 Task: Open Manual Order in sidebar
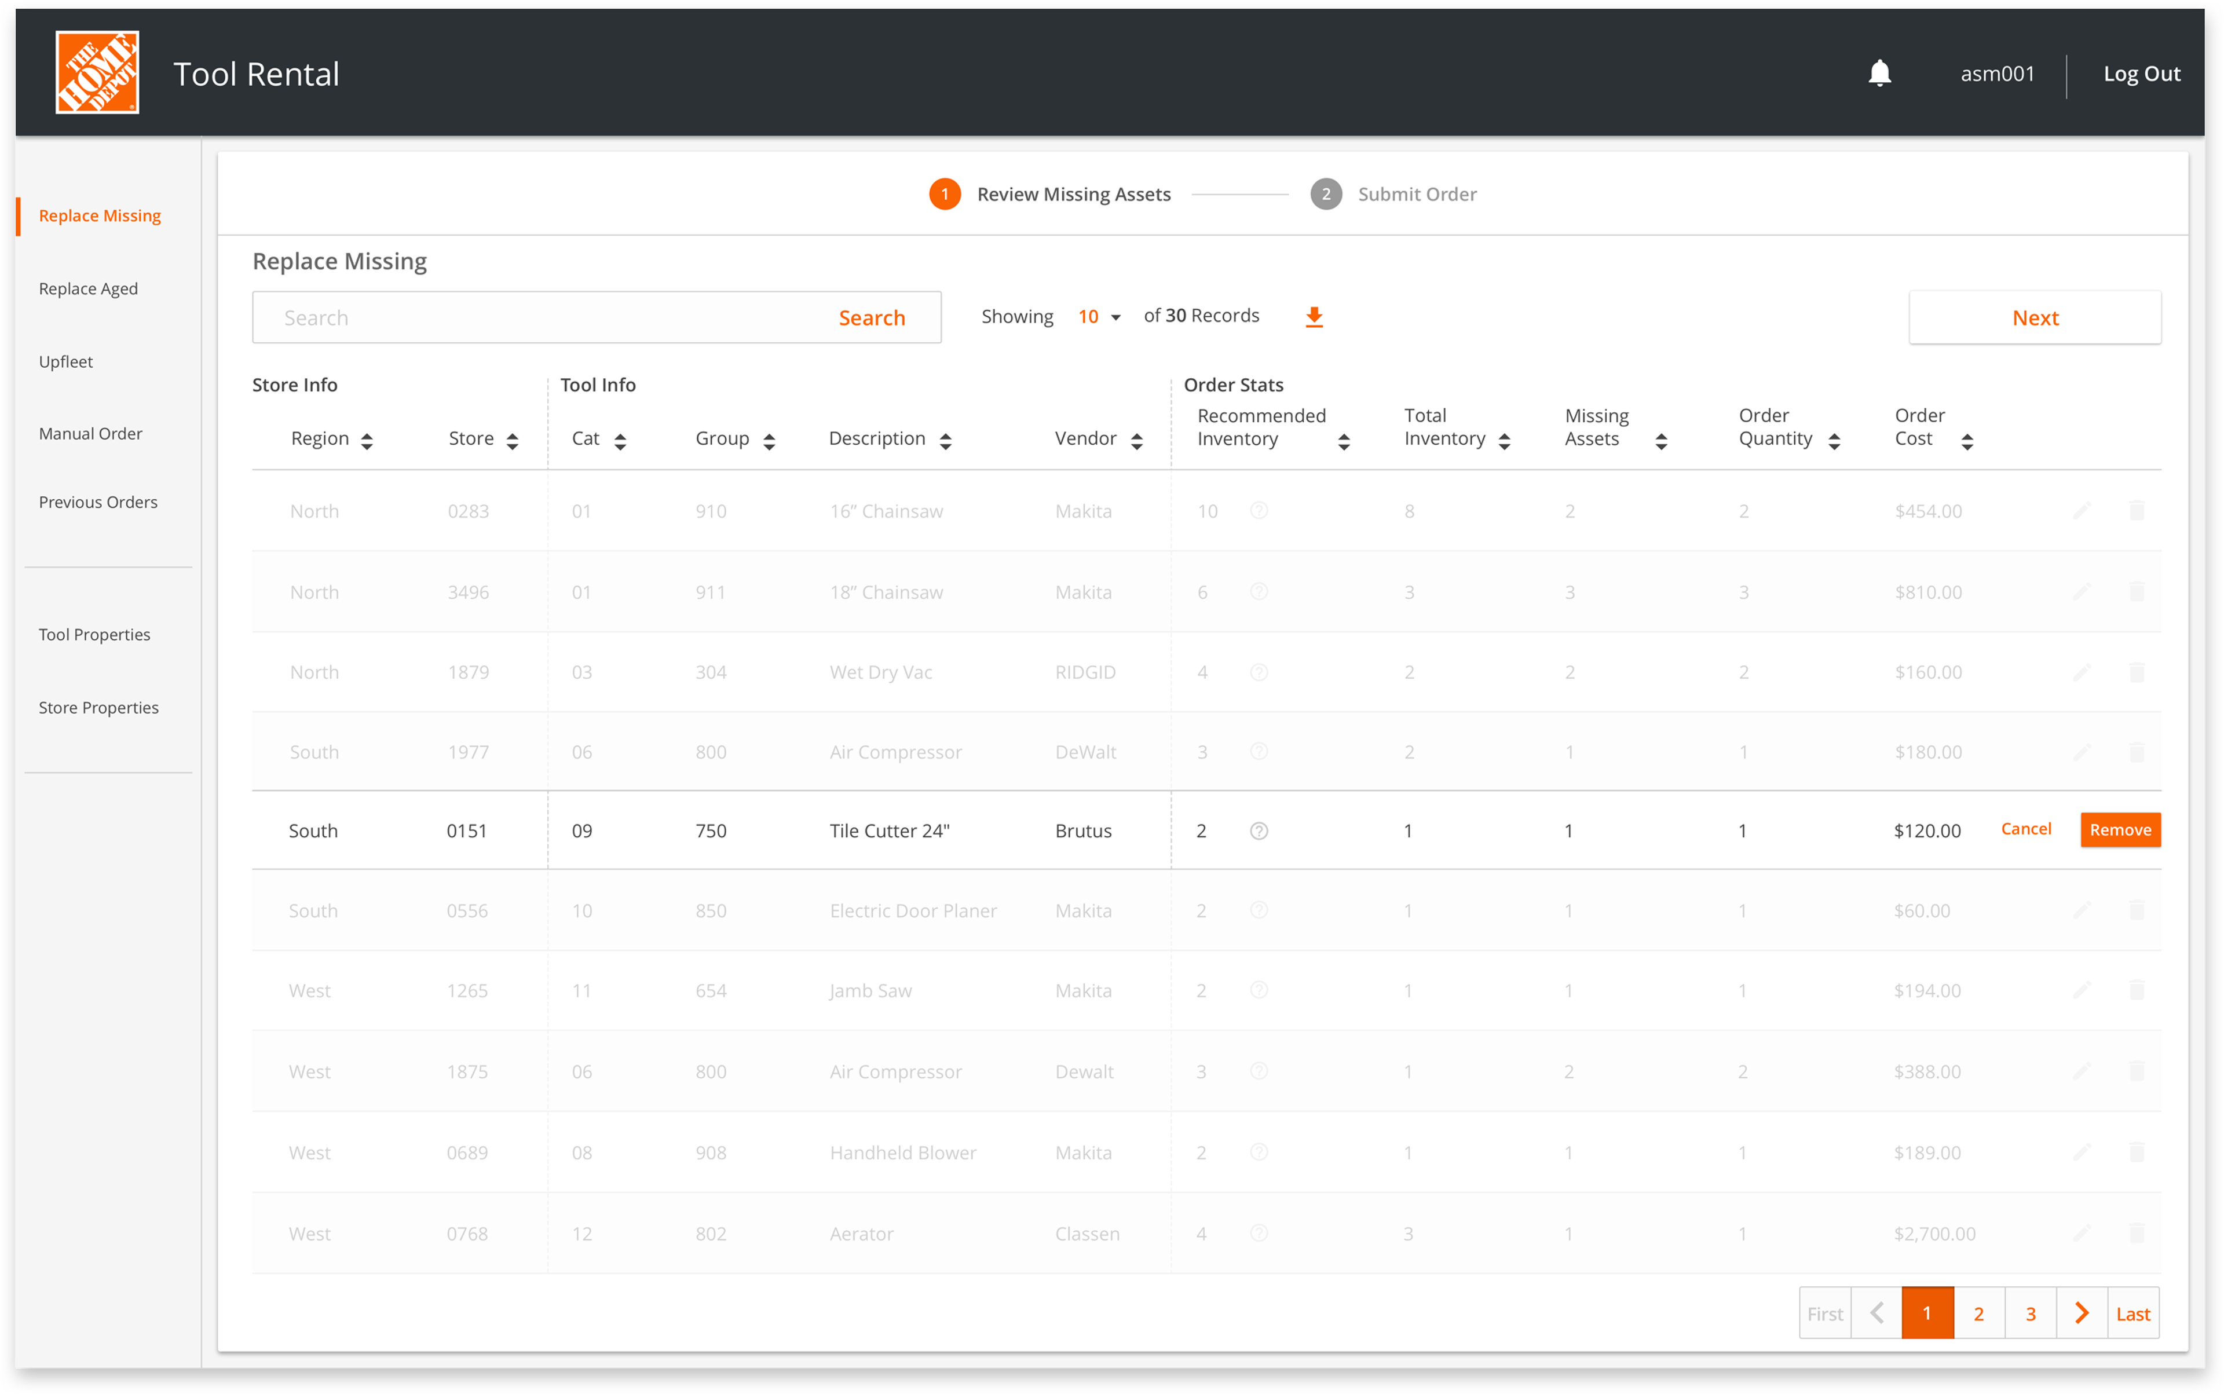(90, 433)
